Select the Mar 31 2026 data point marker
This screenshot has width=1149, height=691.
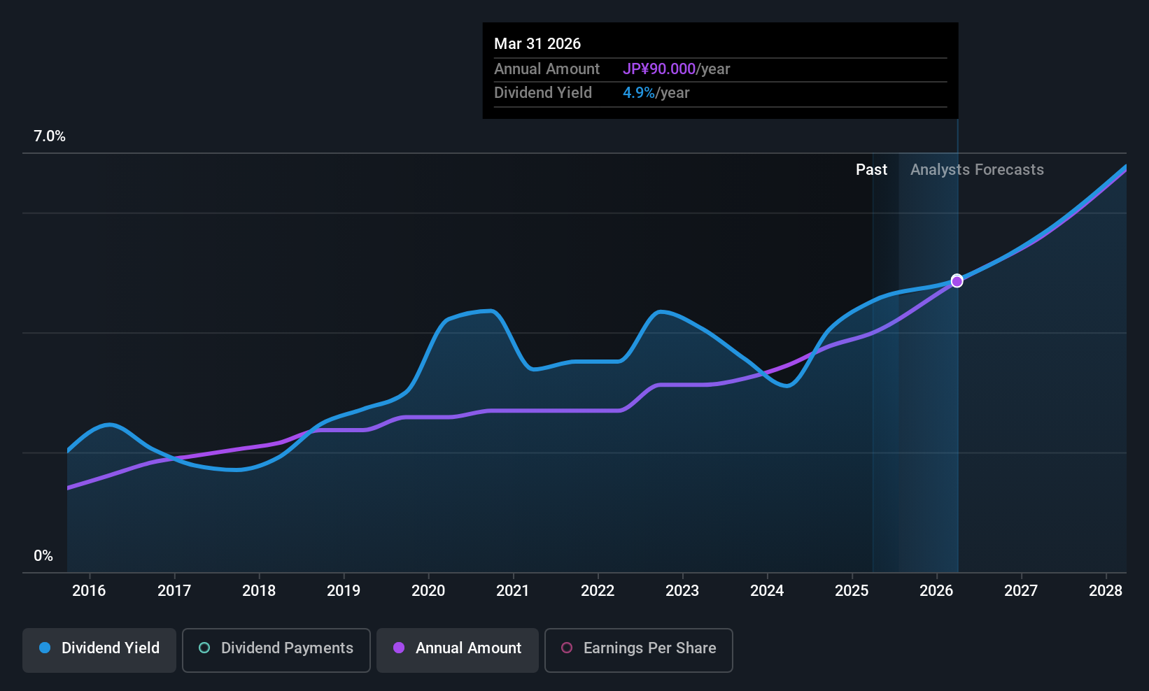tap(957, 281)
